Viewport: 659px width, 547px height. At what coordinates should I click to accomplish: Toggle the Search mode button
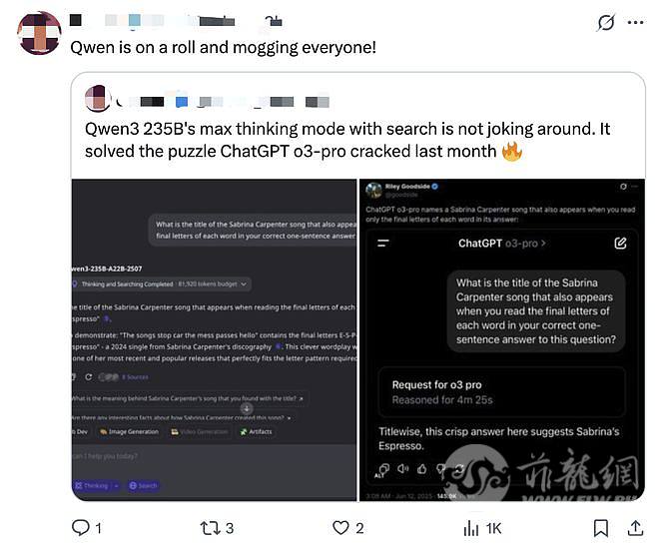(x=144, y=486)
